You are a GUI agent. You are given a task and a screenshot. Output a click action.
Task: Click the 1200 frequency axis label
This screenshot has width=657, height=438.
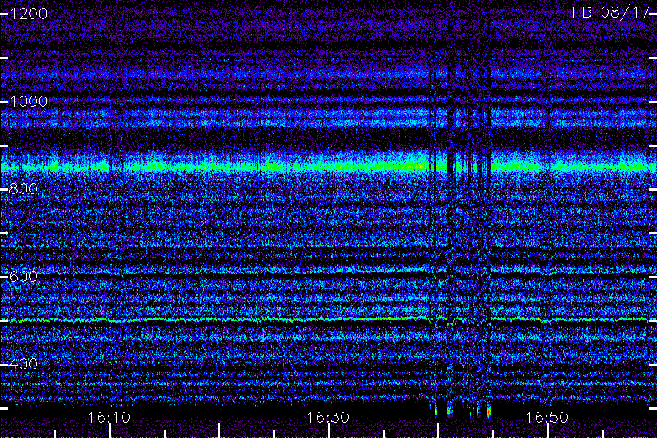pyautogui.click(x=28, y=14)
